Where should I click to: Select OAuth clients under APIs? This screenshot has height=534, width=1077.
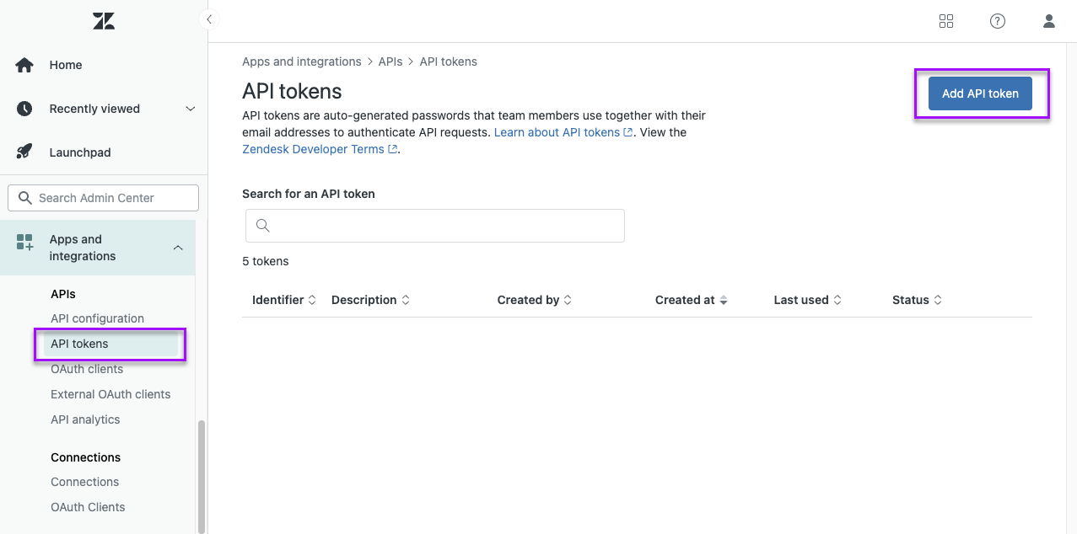87,369
